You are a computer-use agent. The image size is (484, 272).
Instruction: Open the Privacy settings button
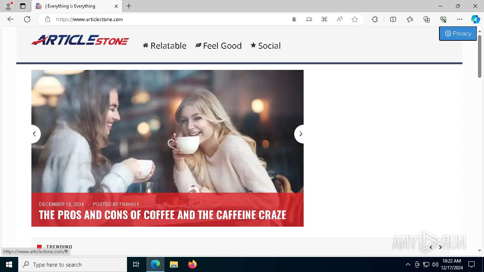(458, 34)
